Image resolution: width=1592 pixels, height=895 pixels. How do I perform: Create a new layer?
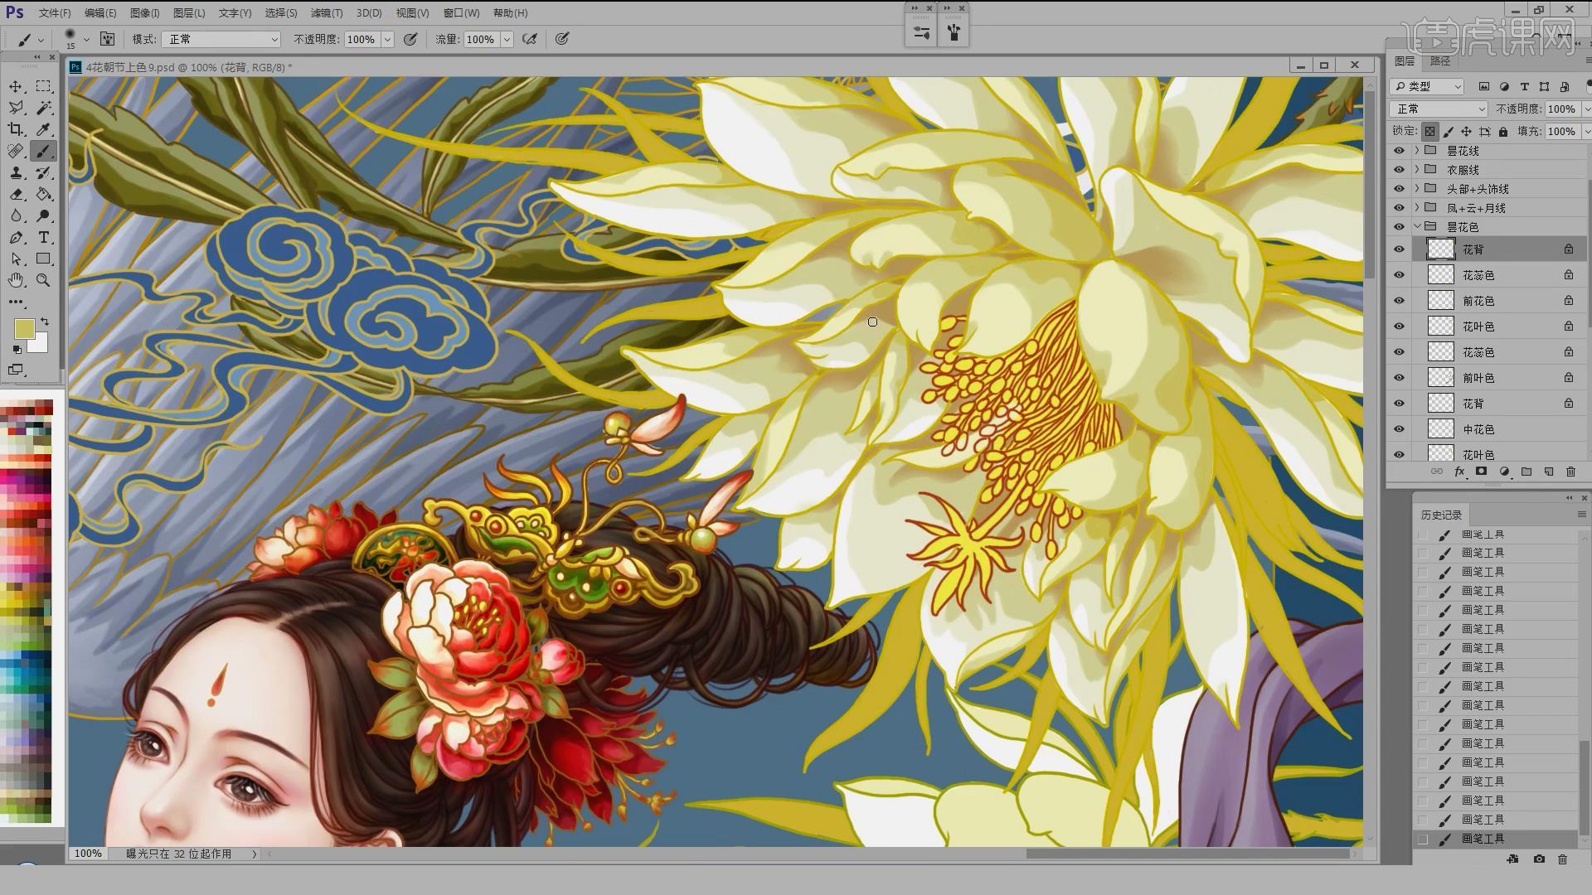coord(1549,472)
